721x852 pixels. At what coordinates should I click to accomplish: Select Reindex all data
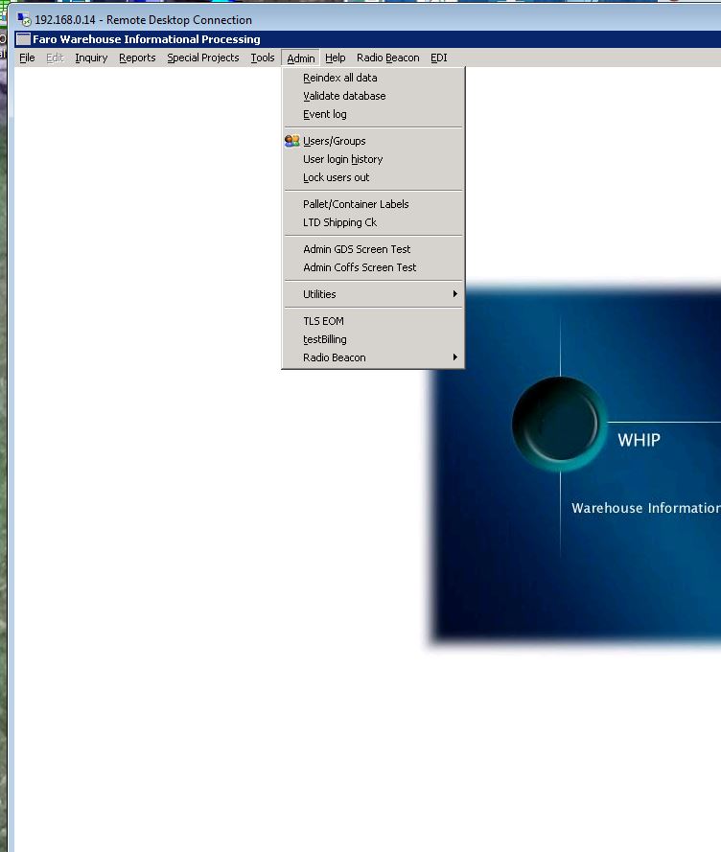pos(373,78)
